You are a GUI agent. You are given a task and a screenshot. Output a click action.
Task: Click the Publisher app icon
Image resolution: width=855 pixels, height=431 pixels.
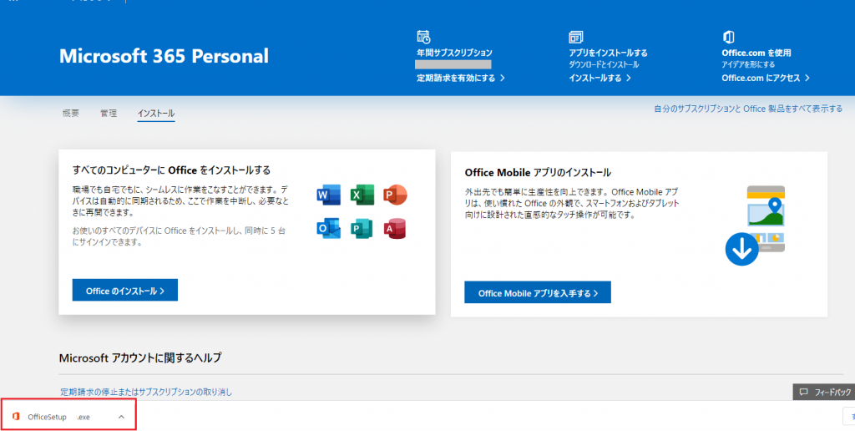362,228
